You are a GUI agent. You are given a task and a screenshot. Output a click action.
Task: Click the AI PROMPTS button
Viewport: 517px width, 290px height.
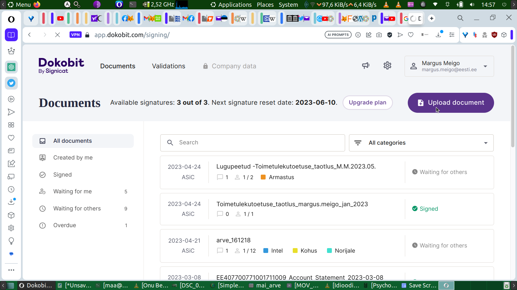tap(338, 35)
